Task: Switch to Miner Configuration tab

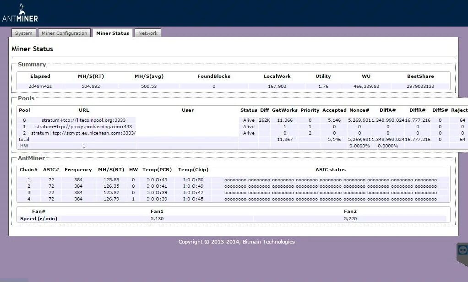Action: (x=64, y=33)
